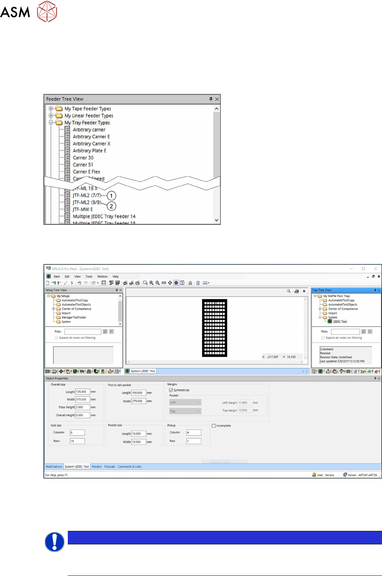Close the Feeder Tree View panel
This screenshot has height=576, width=382.
click(217, 99)
